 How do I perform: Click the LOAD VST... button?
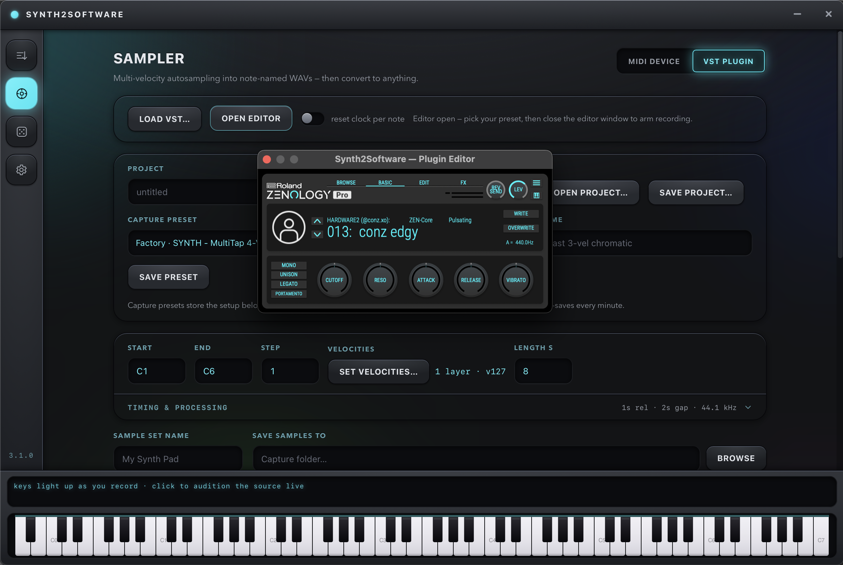(x=165, y=119)
